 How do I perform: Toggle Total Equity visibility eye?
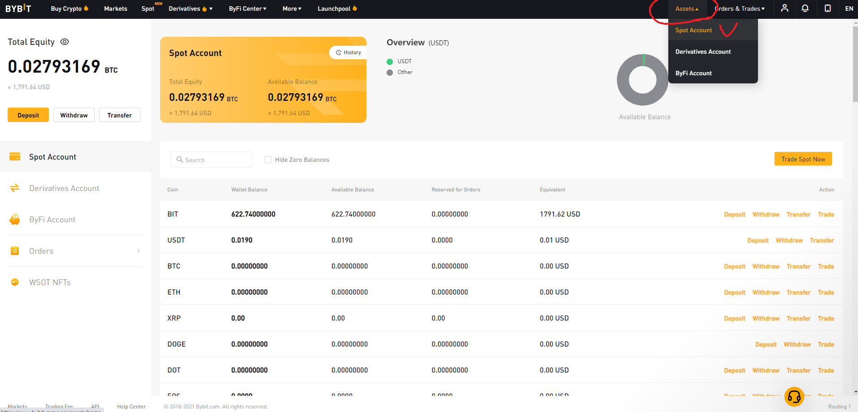click(x=65, y=42)
